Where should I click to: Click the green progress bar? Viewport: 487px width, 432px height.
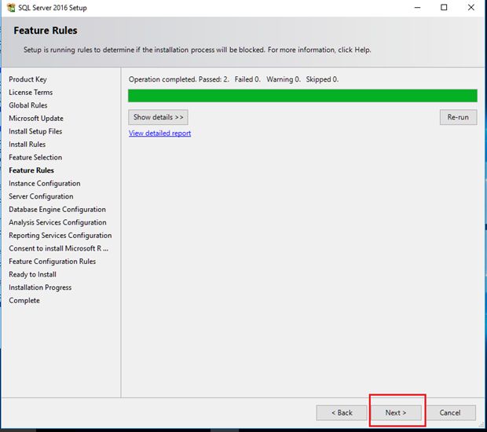[x=302, y=96]
